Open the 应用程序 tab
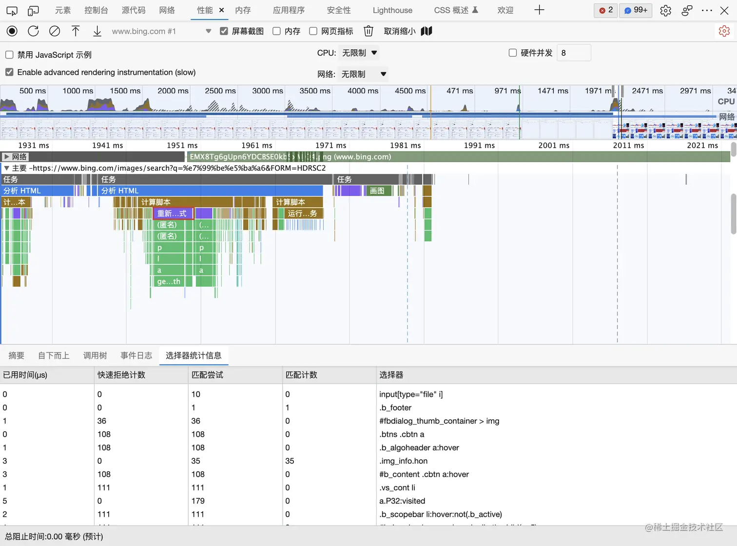This screenshot has width=737, height=546. click(x=289, y=10)
